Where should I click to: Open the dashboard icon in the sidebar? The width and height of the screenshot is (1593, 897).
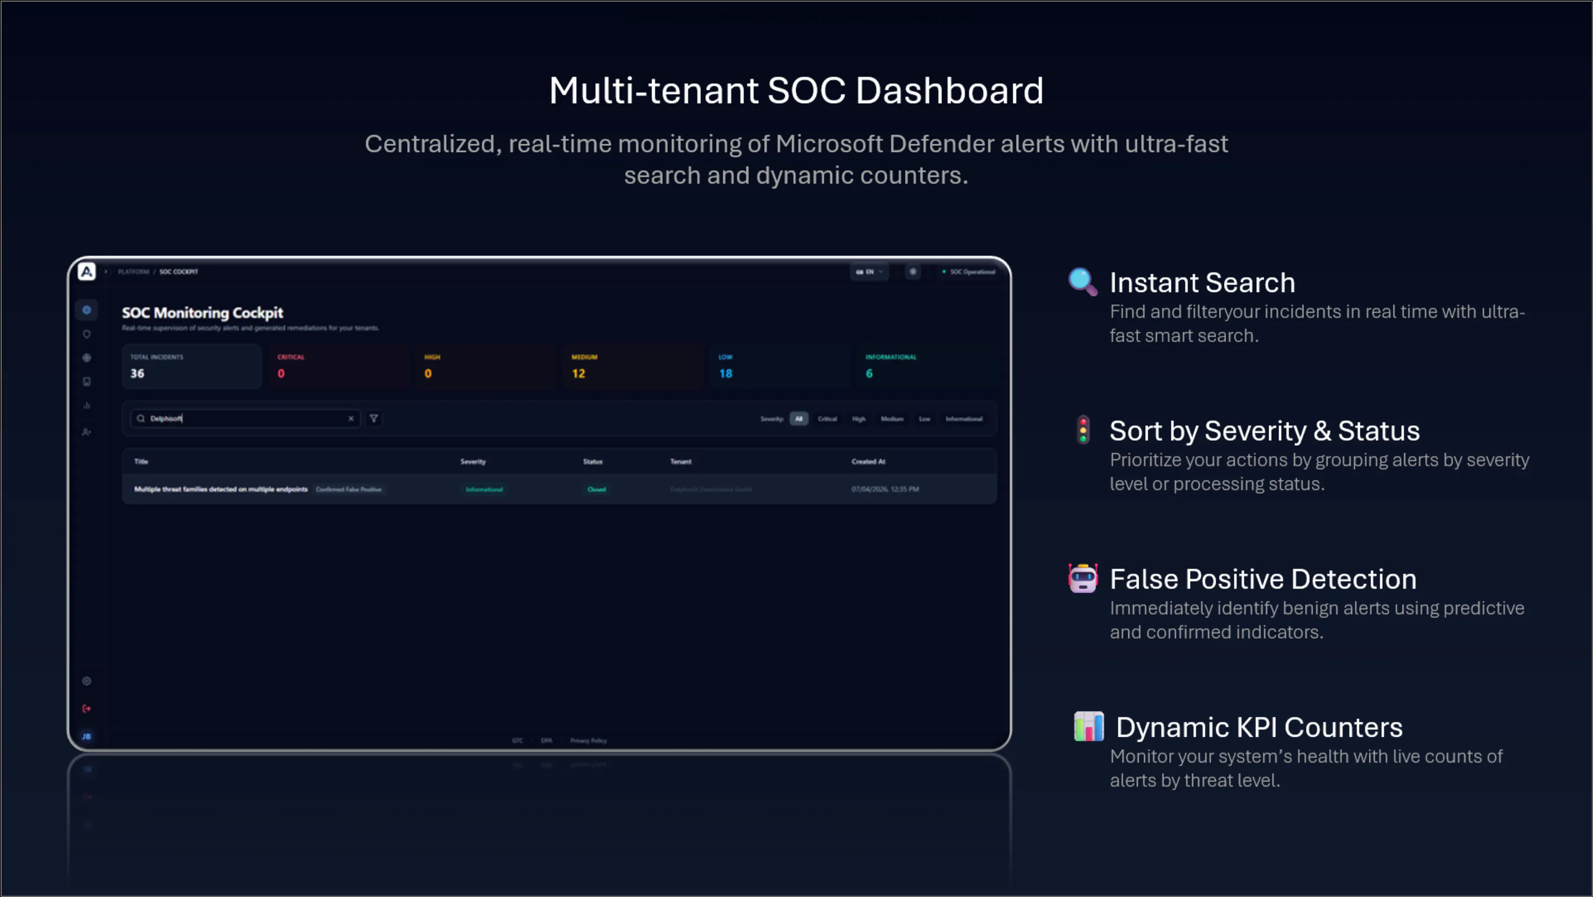tap(87, 310)
